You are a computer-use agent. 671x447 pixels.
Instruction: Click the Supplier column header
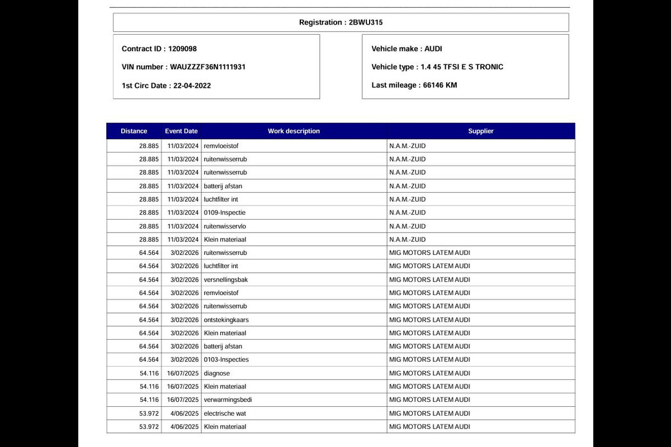(x=481, y=131)
